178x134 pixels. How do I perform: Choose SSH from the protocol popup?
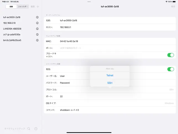pyautogui.click(x=110, y=83)
